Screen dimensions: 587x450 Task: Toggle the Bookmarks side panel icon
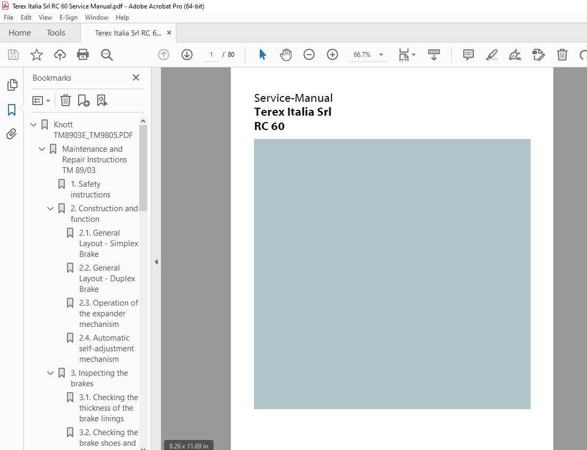(12, 110)
